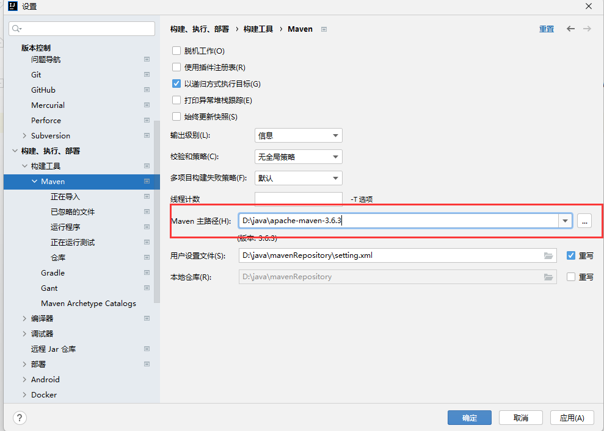Viewport: 604px width, 431px height.
Task: Click the 线程计数 input field
Action: (299, 199)
